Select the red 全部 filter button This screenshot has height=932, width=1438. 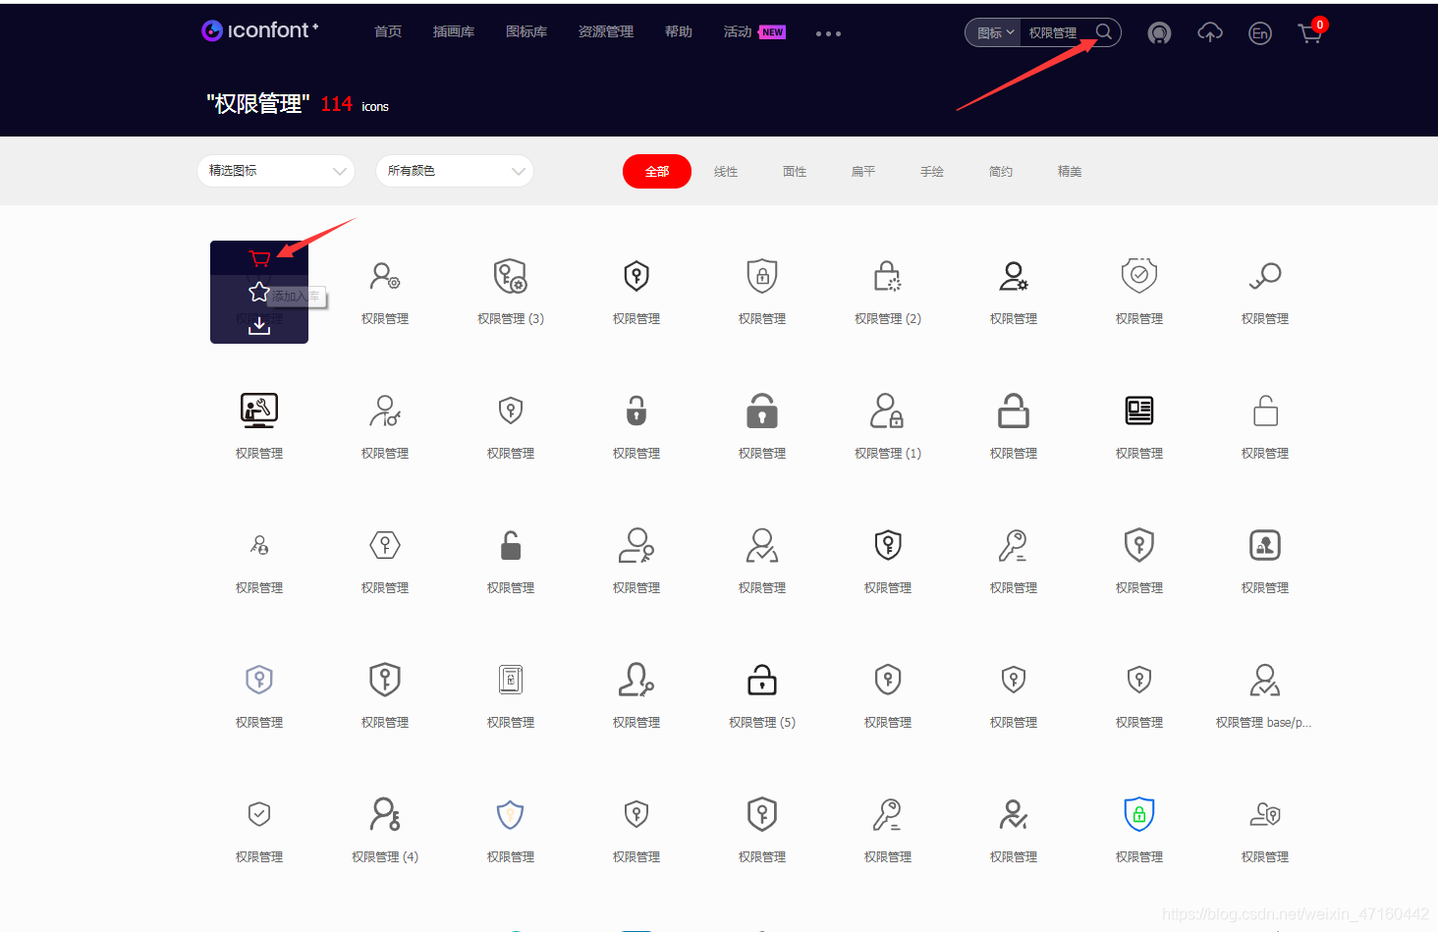click(657, 172)
